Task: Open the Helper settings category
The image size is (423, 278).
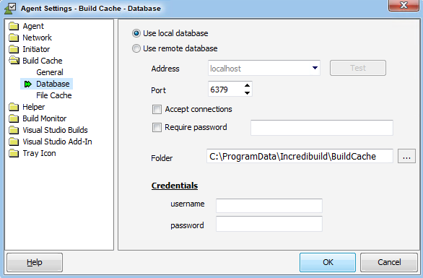Action: click(34, 107)
